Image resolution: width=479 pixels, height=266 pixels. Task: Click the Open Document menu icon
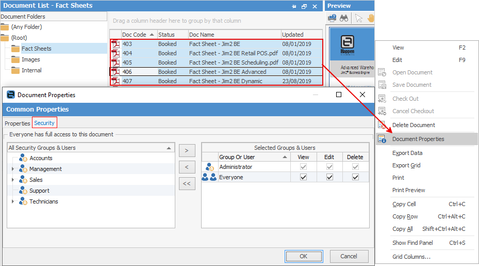coord(382,72)
